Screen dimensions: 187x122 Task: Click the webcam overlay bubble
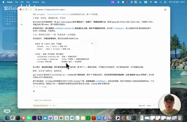170,105
